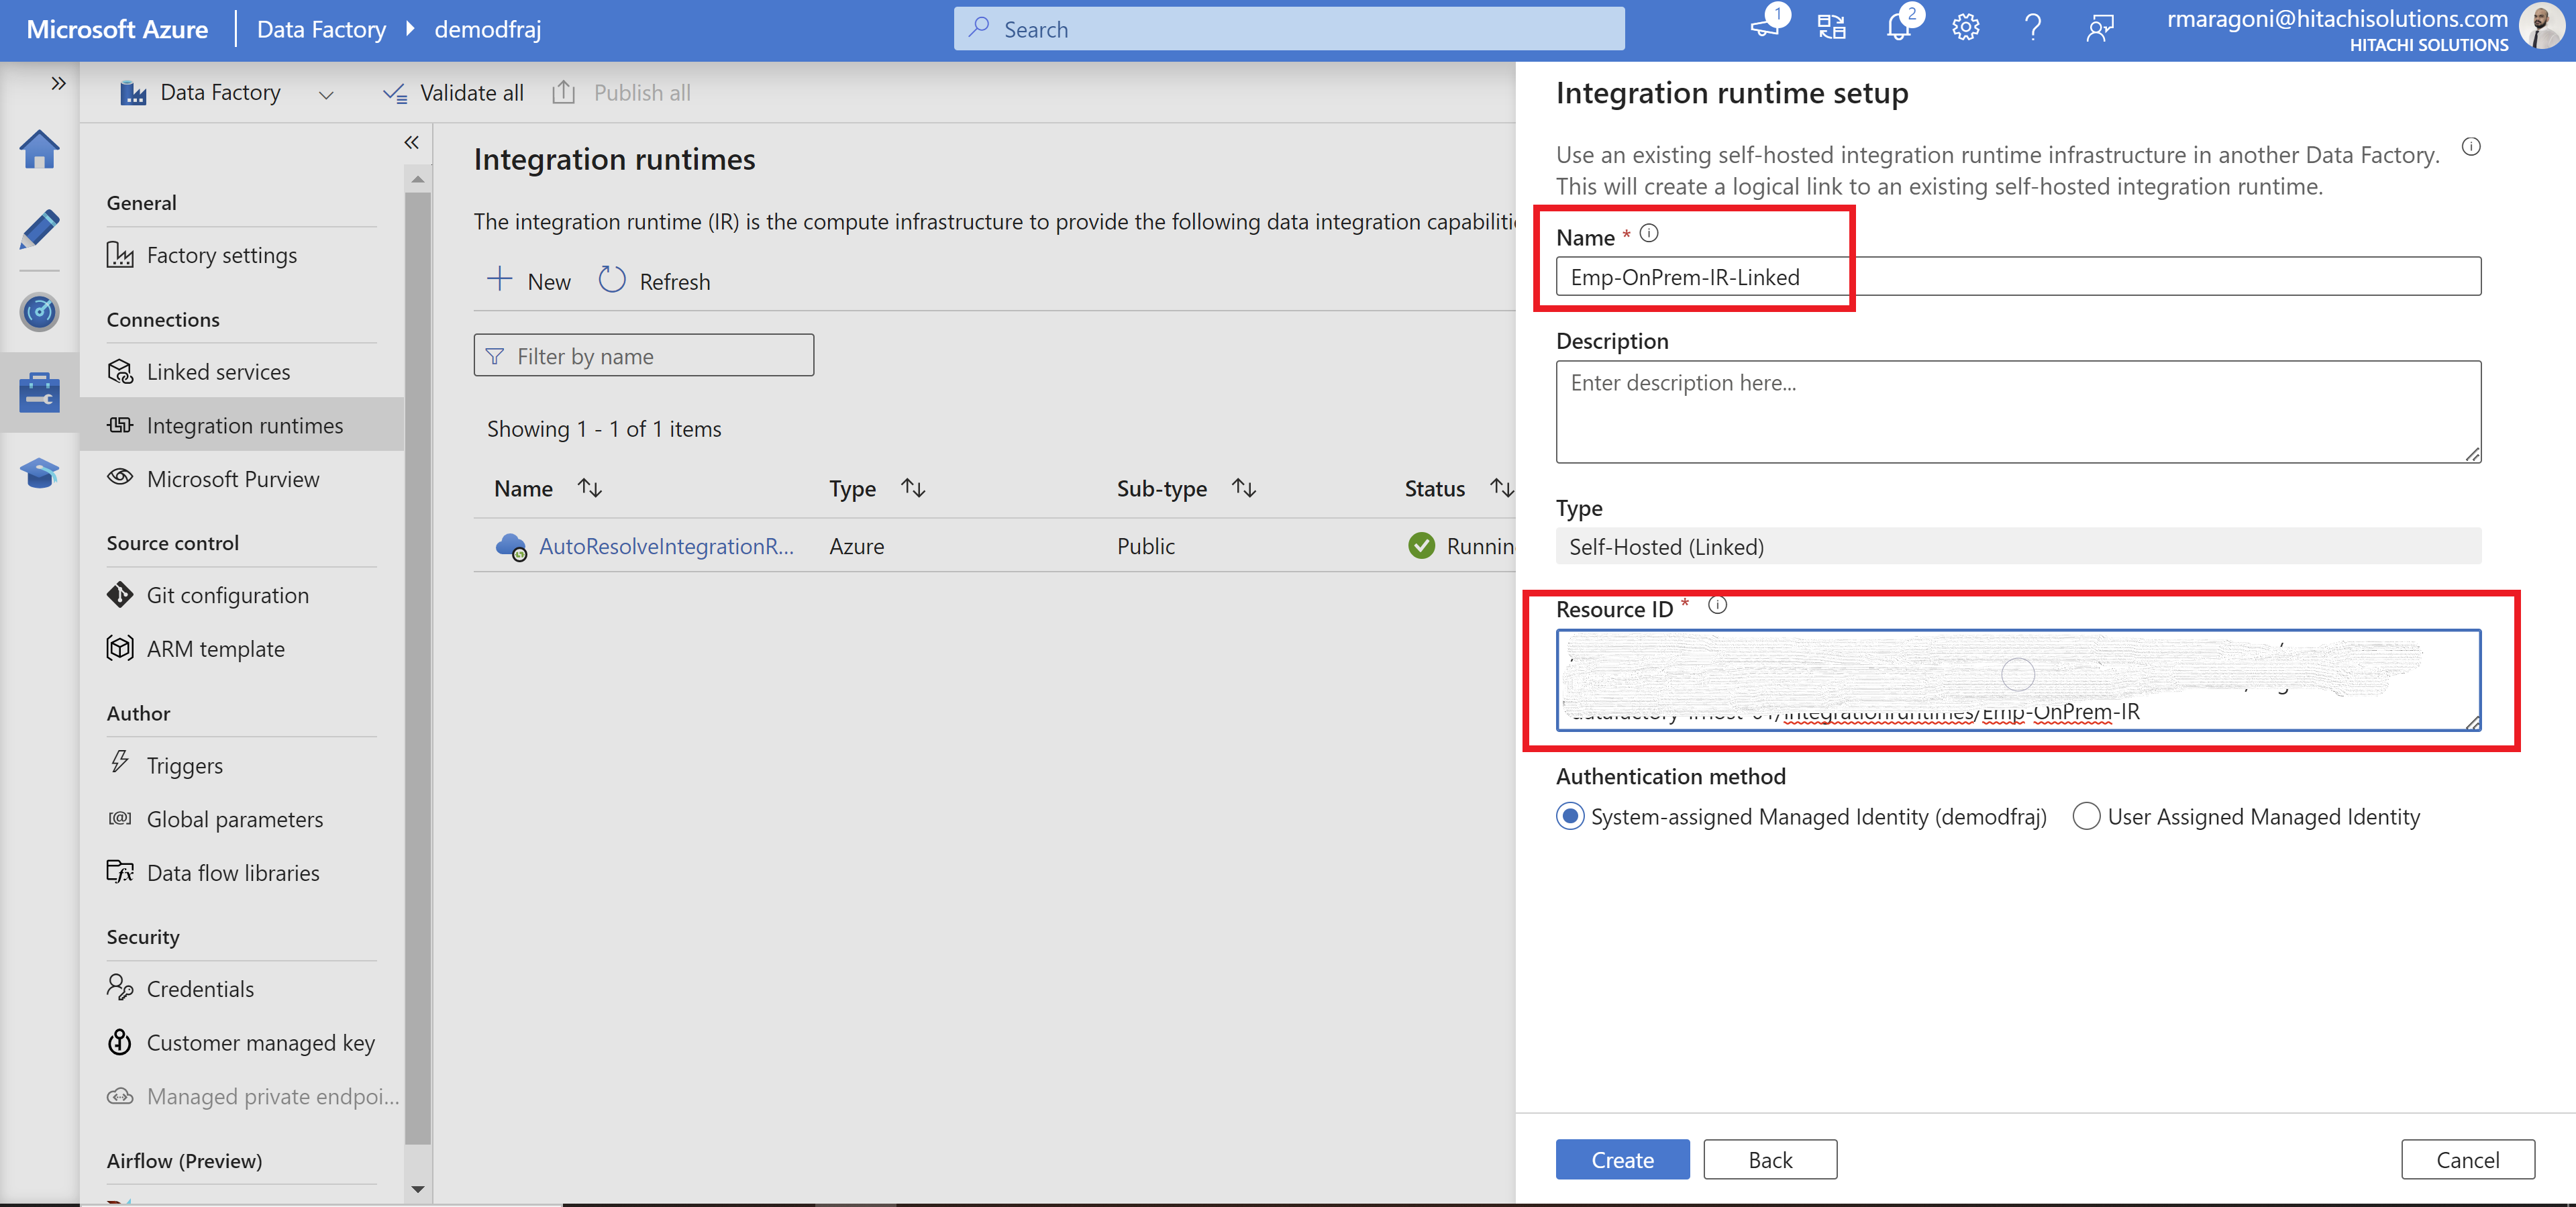The height and width of the screenshot is (1207, 2576).
Task: Sort by Name column arrows
Action: tap(590, 488)
